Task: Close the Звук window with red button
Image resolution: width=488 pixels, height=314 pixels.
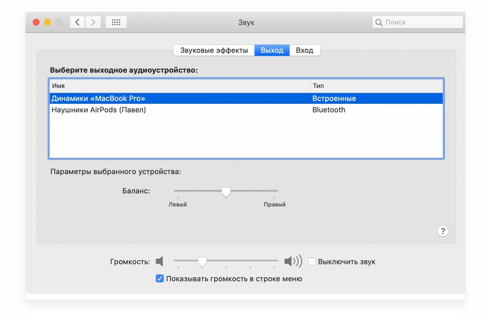Action: 36,22
